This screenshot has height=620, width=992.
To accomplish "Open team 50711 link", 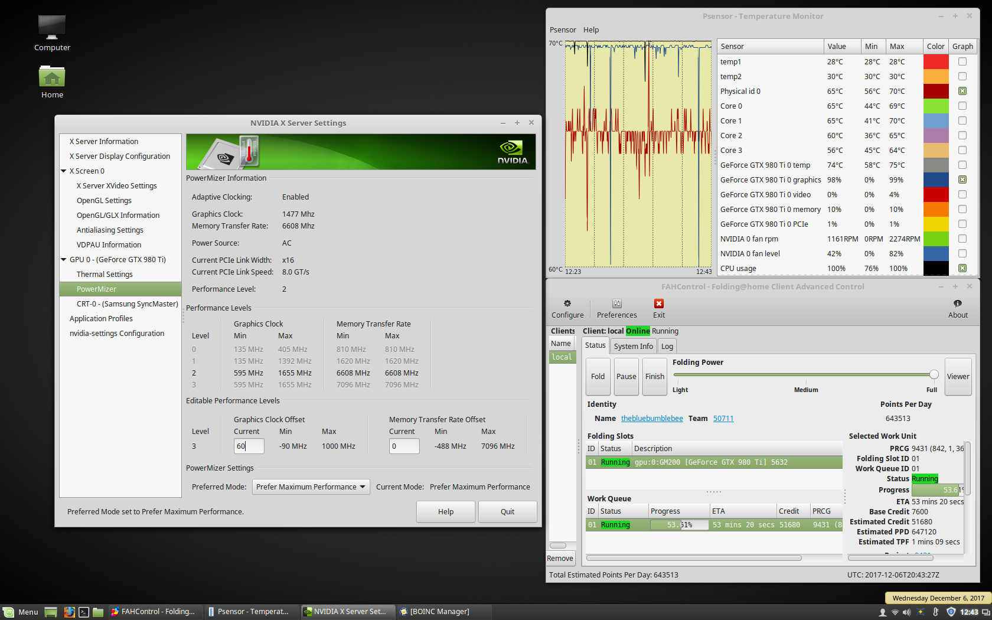I will point(723,419).
